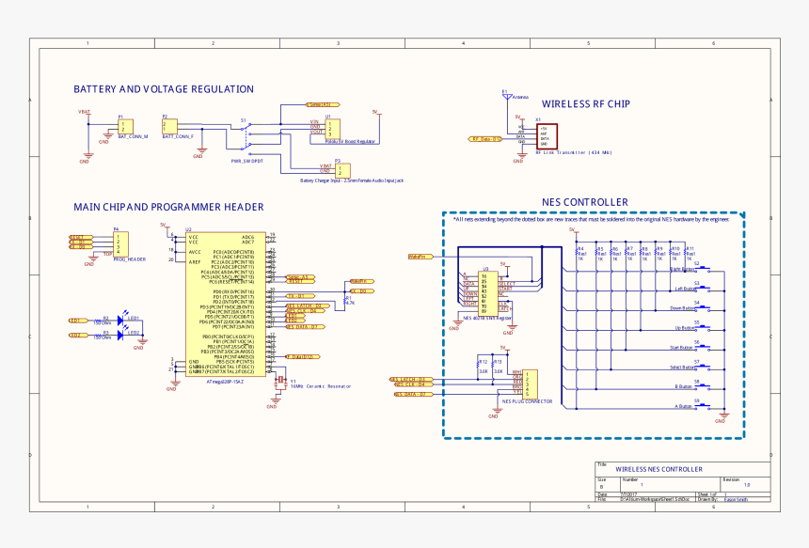Click the PROG_HEADER connector P4
Image resolution: width=809 pixels, height=548 pixels.
click(119, 243)
